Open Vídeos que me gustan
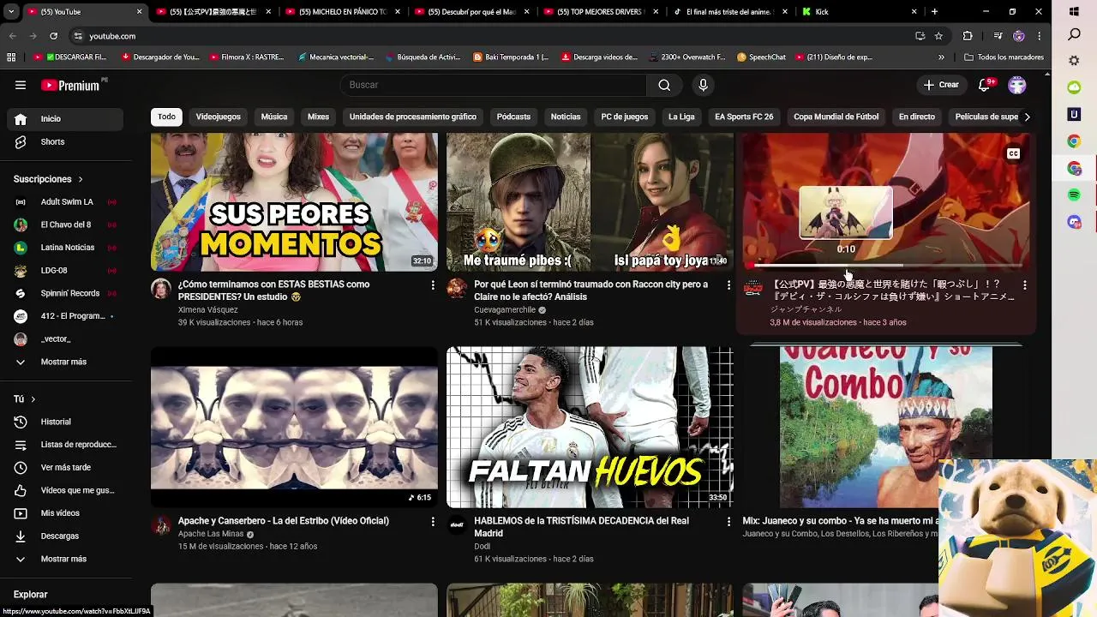Image resolution: width=1097 pixels, height=617 pixels. [x=65, y=490]
